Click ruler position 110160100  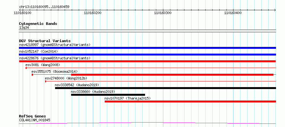pos(22,13)
